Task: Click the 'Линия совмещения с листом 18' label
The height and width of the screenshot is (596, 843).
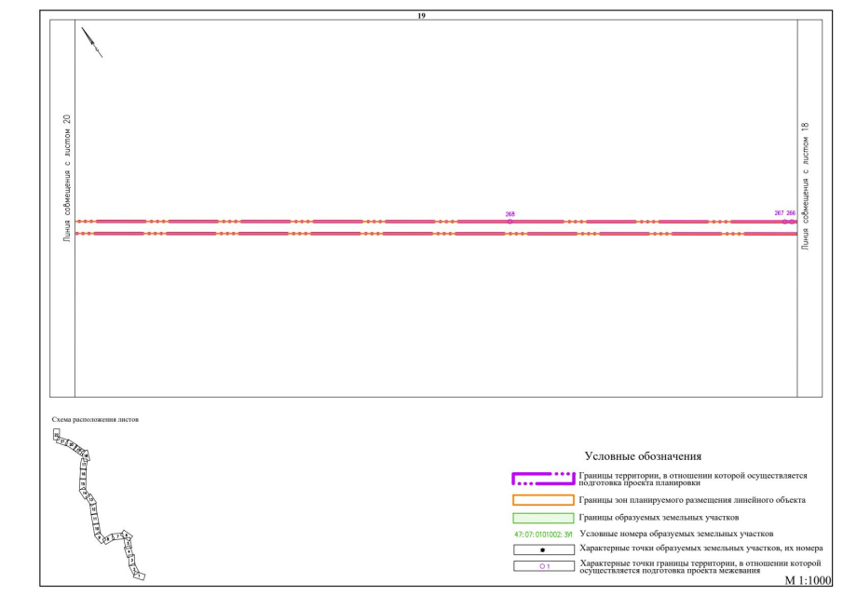Action: [806, 186]
